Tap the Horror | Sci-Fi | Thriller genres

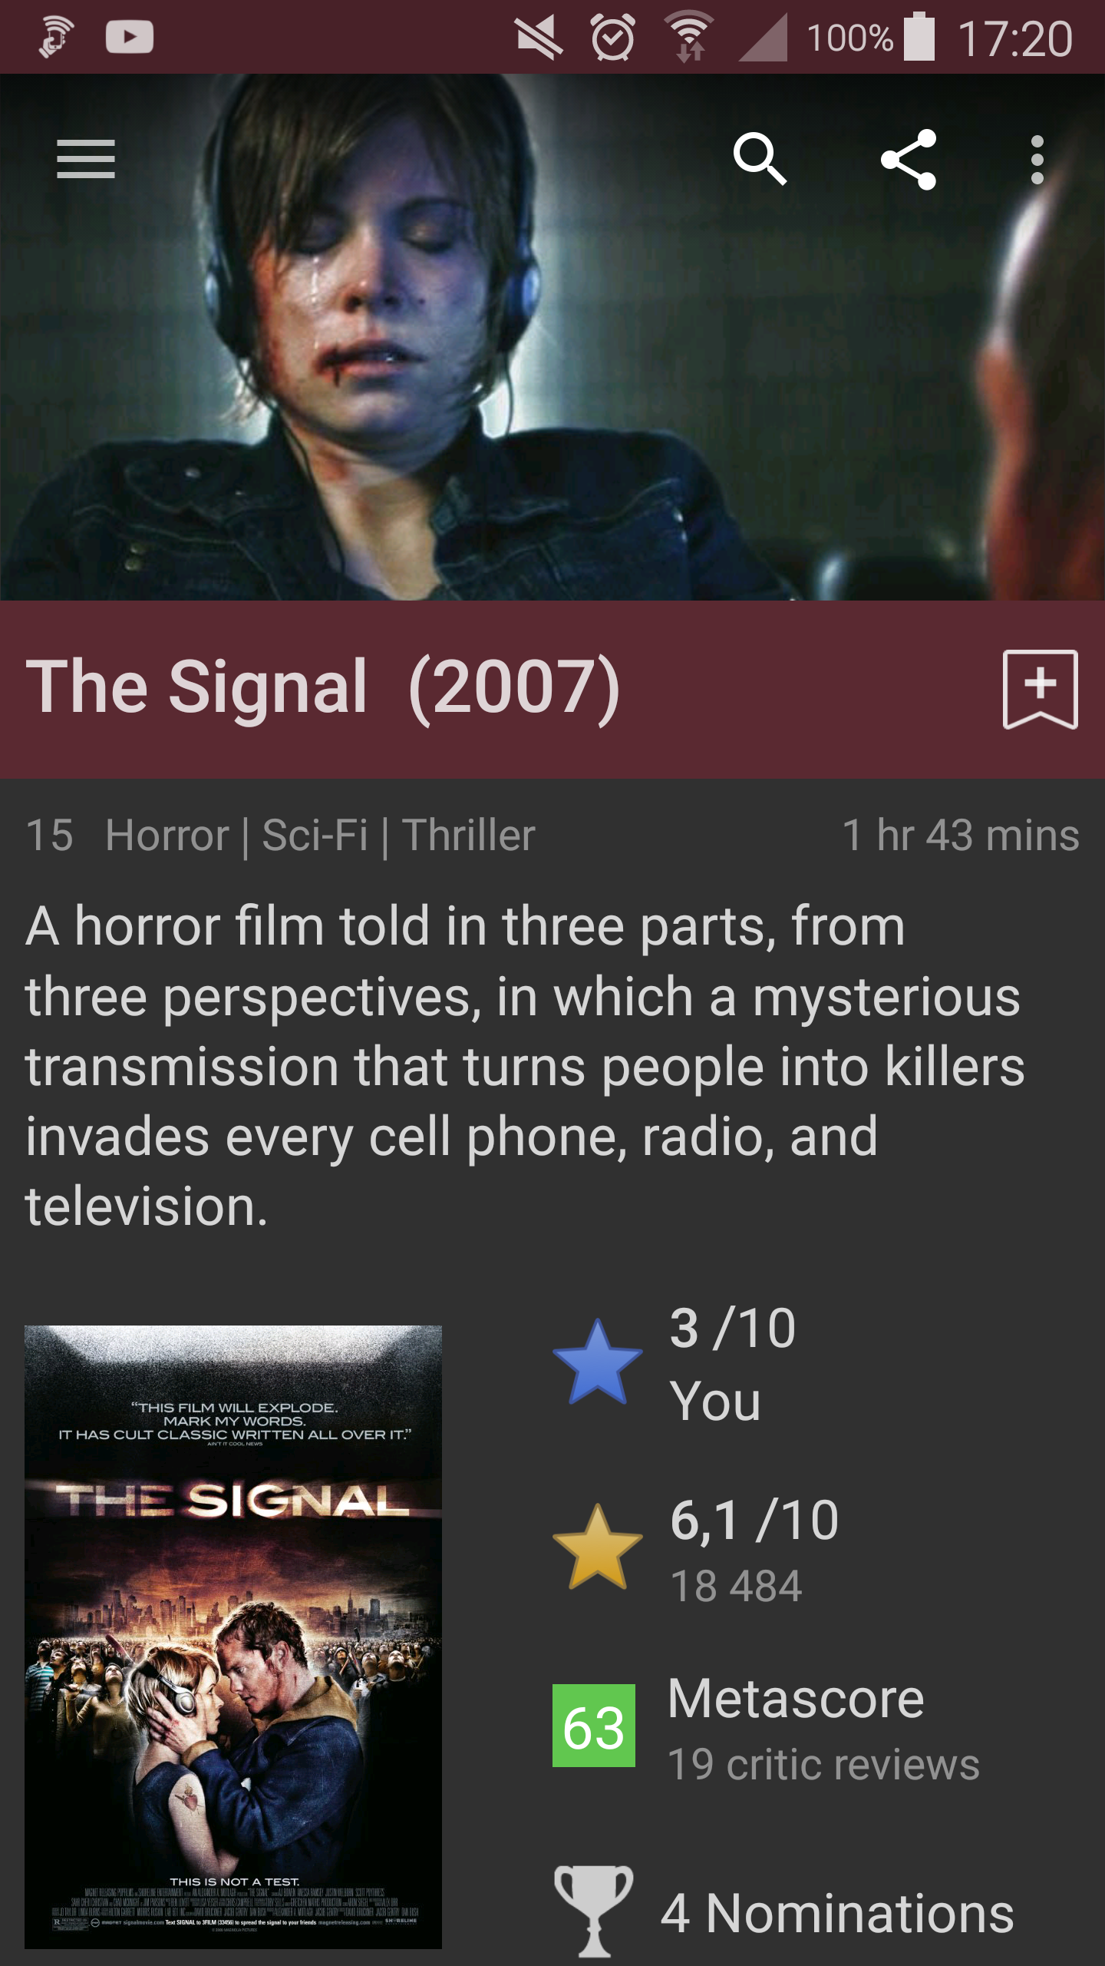pos(320,835)
